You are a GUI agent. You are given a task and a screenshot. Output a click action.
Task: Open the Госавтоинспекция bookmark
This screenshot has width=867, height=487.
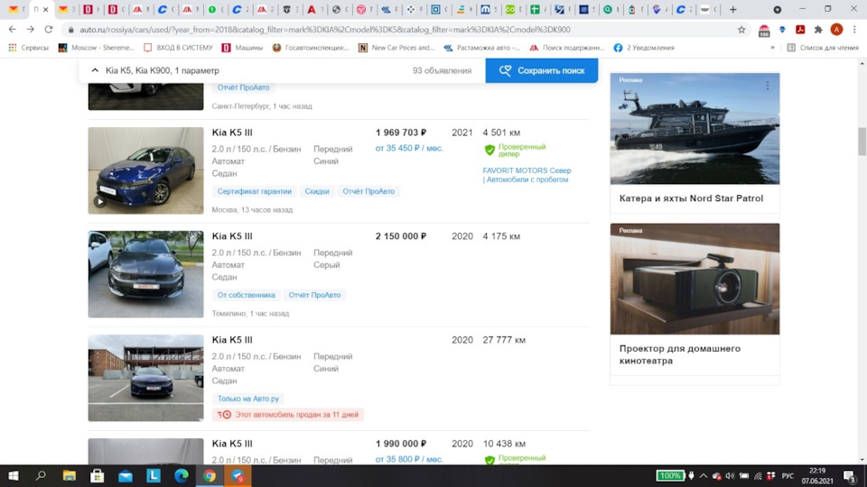click(x=311, y=48)
